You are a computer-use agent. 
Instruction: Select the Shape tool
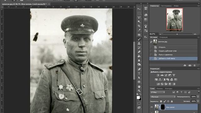pos(139,82)
